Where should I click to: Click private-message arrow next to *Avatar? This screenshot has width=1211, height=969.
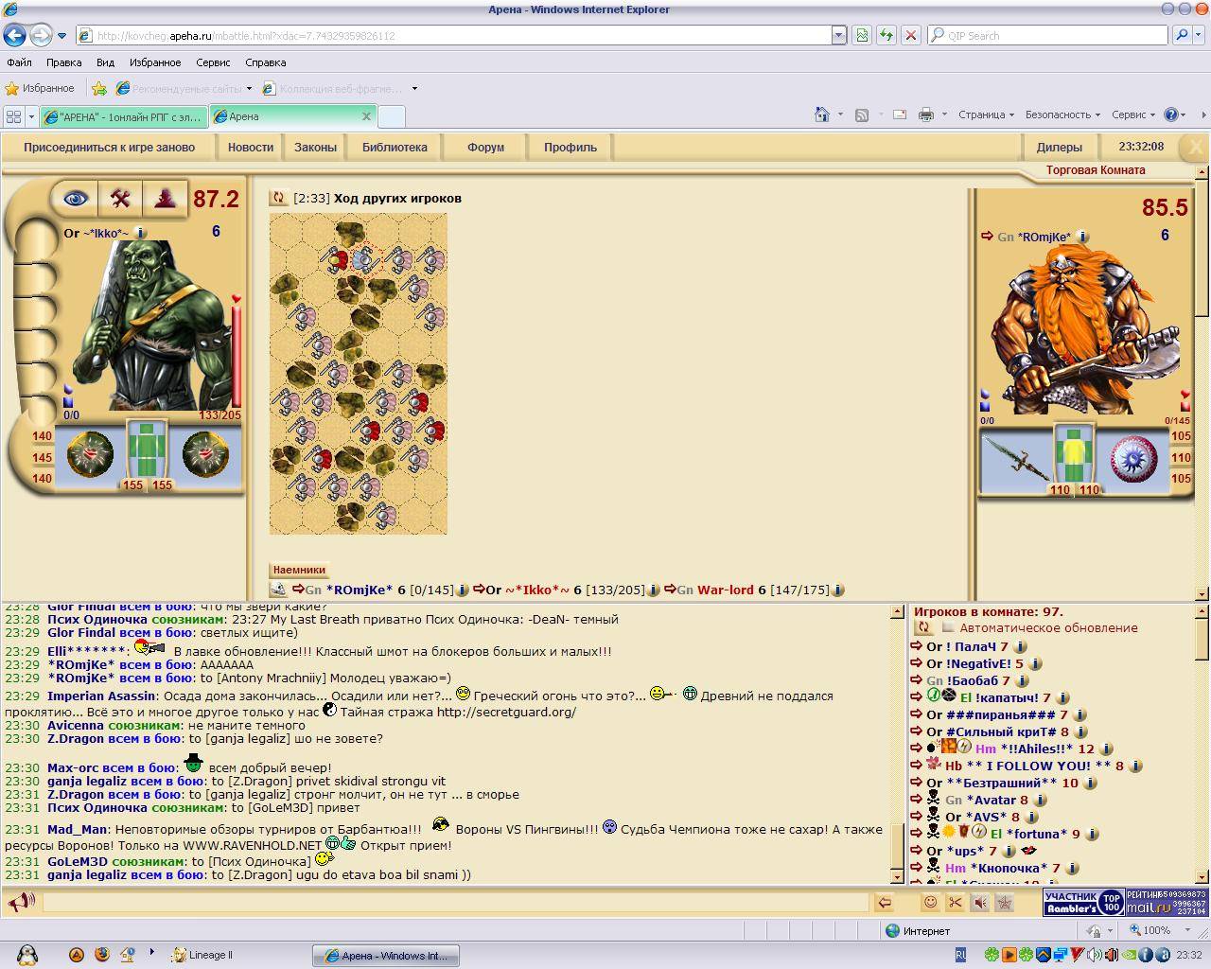916,800
